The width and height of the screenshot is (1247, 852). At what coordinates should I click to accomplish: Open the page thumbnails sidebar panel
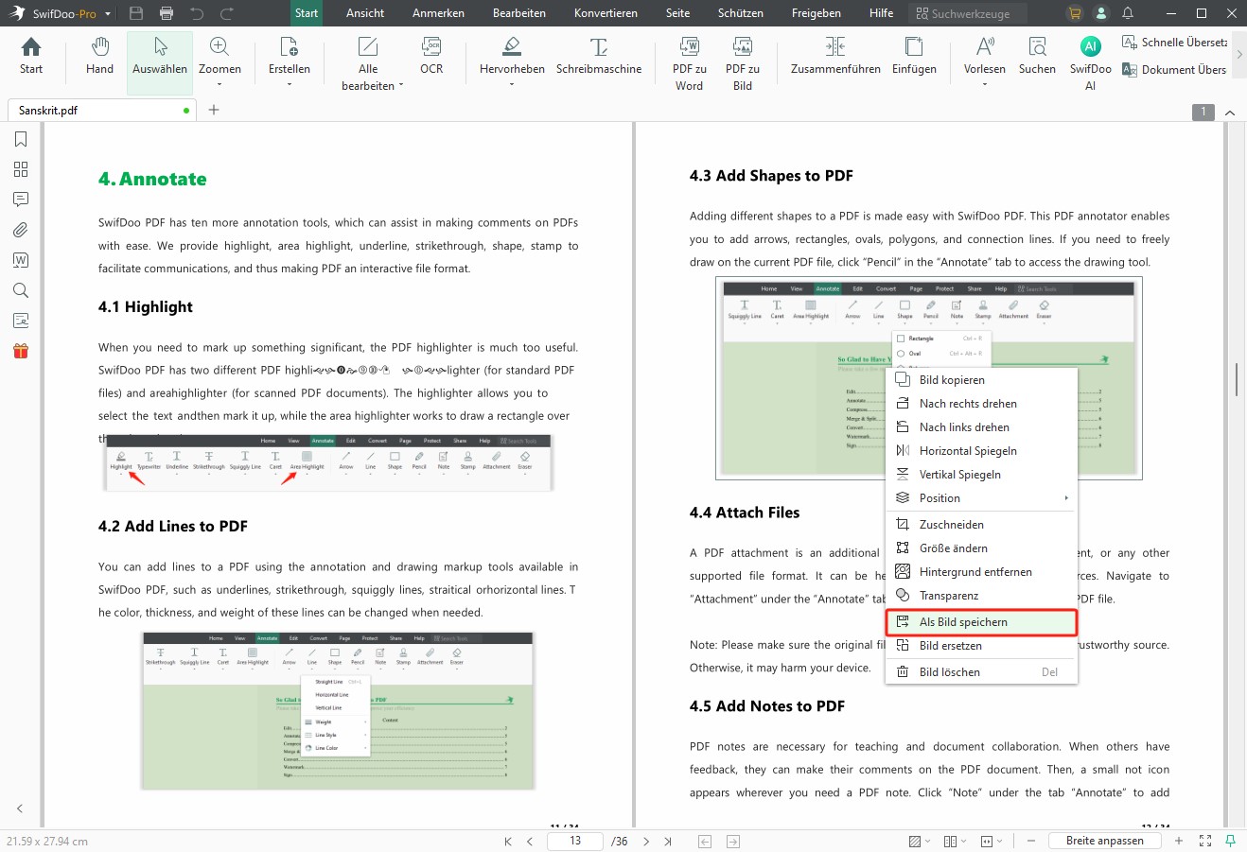click(21, 169)
